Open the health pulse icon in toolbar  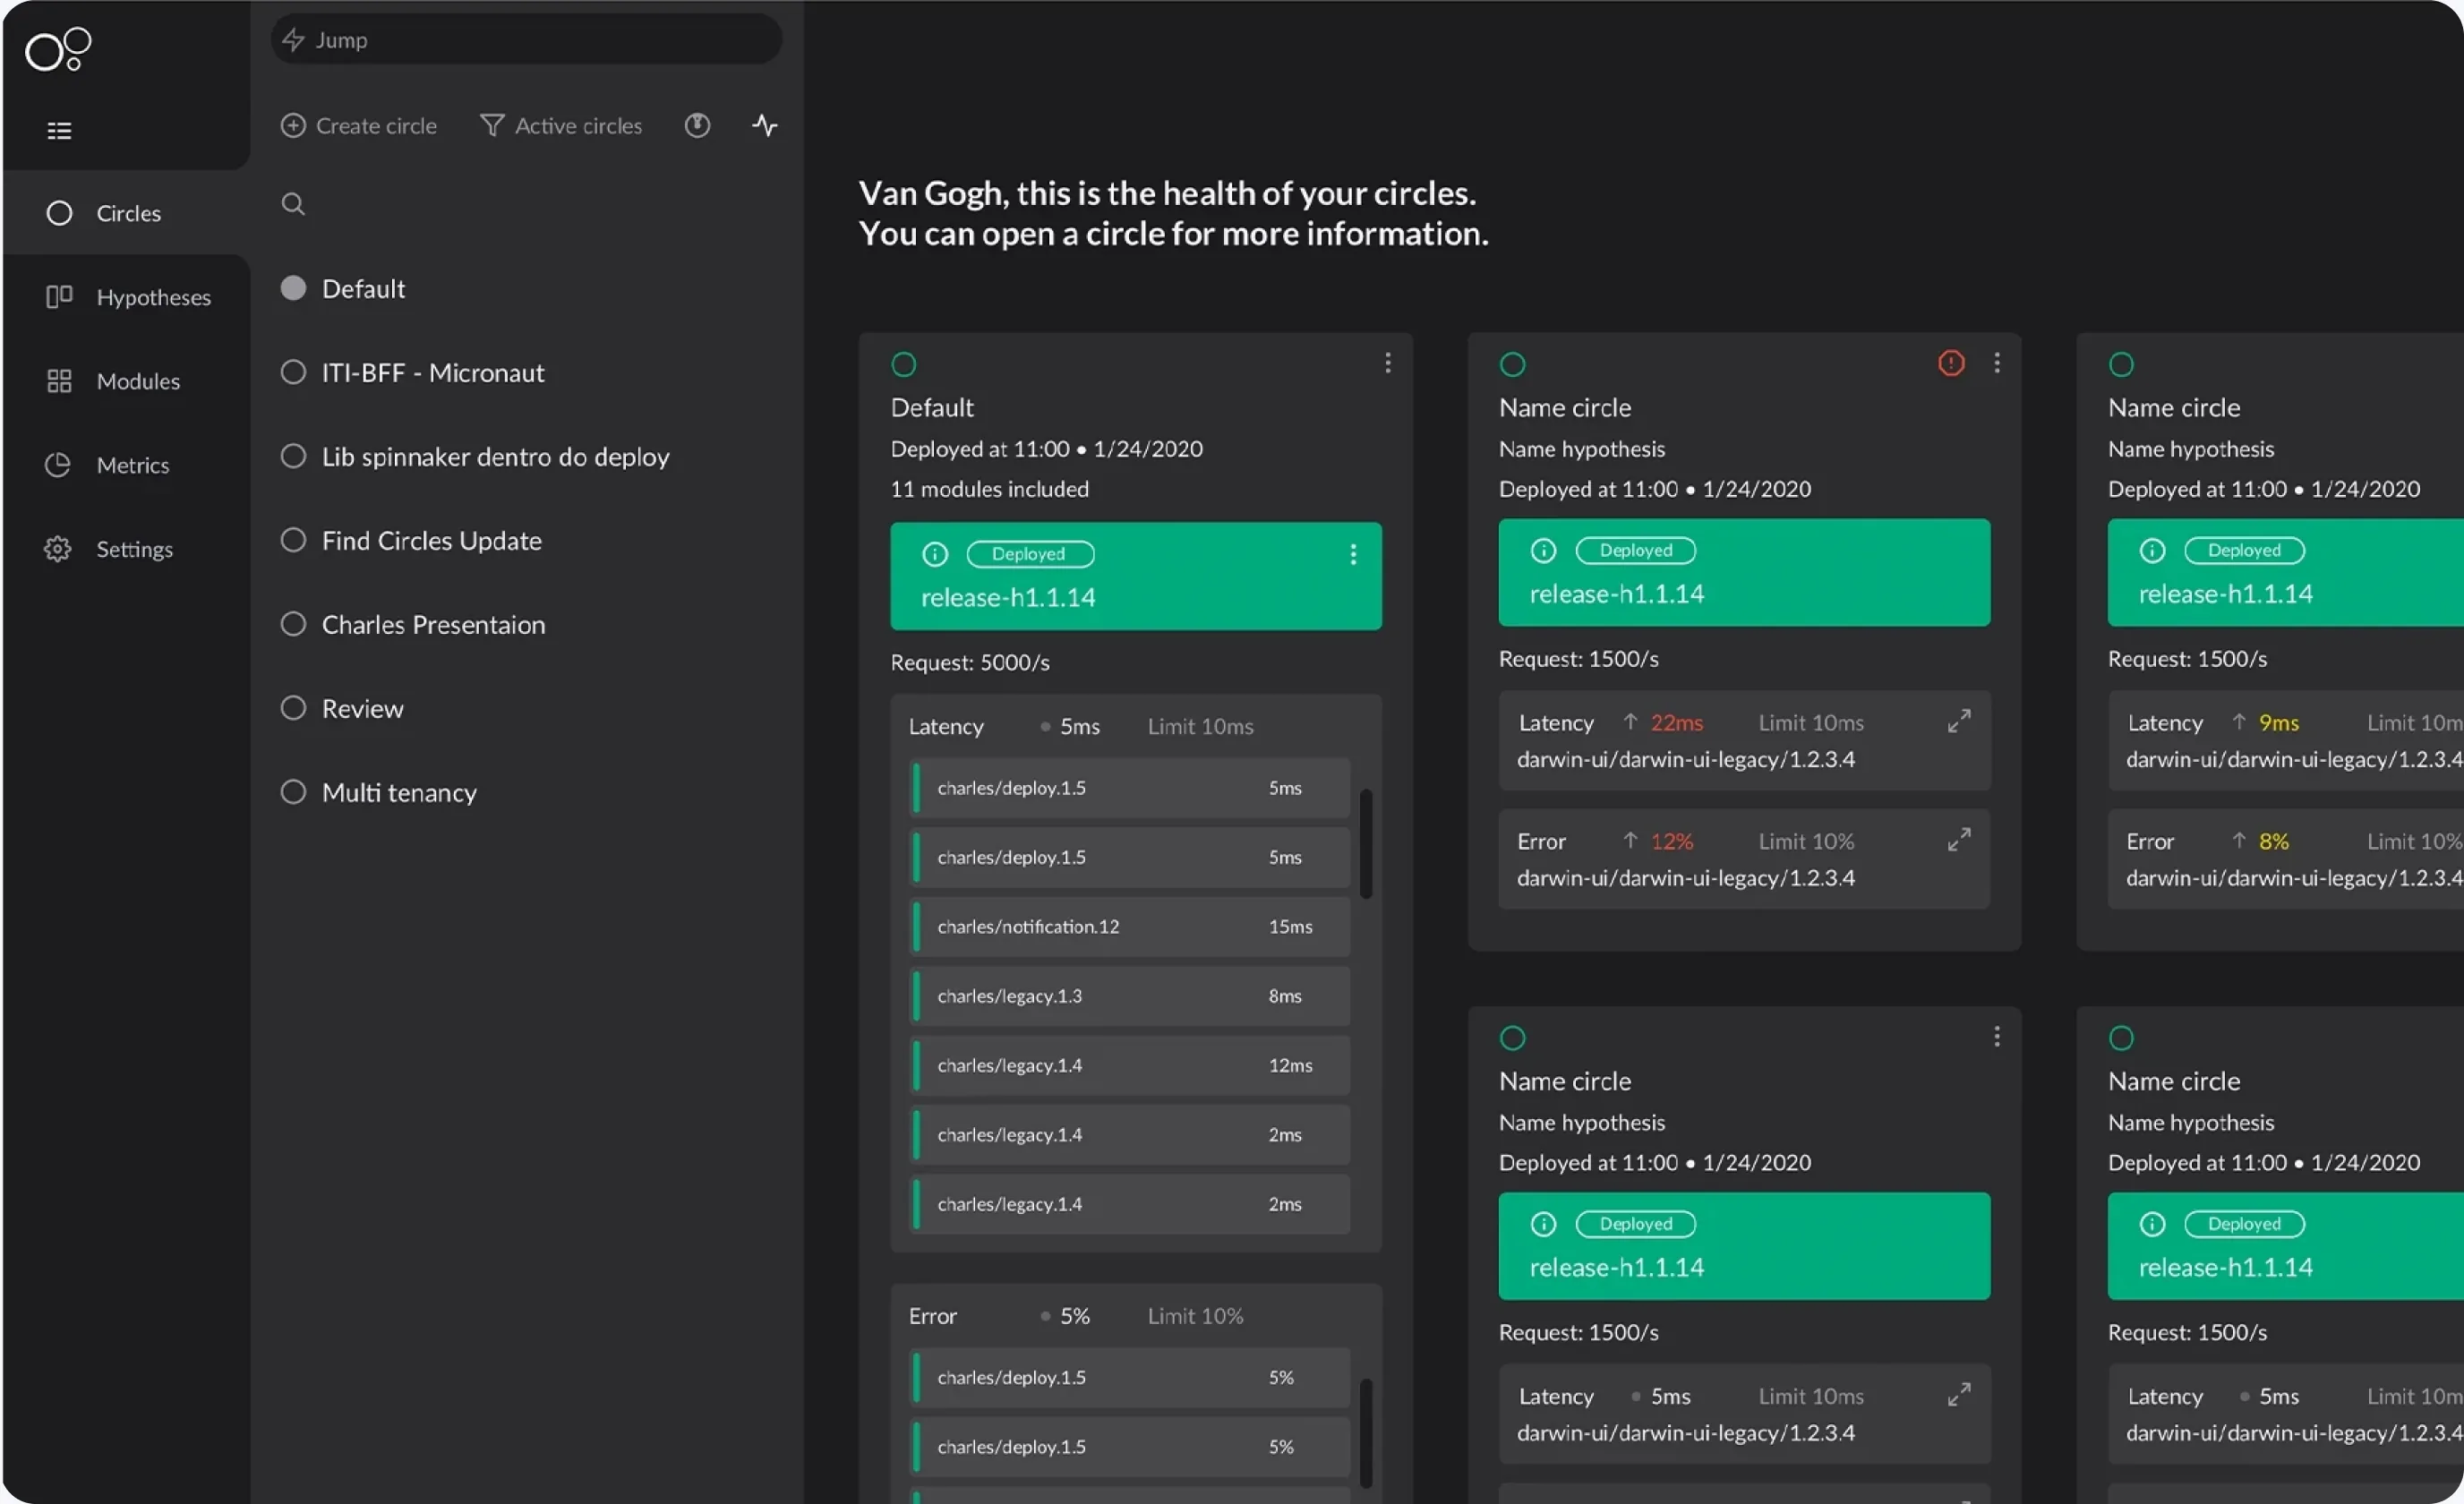(765, 125)
